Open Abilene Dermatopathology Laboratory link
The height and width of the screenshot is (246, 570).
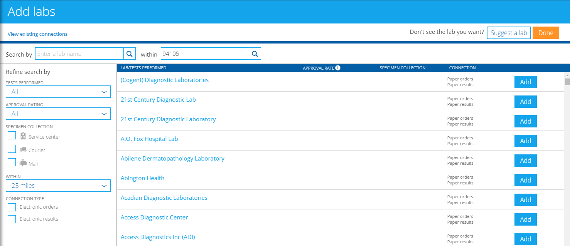[x=172, y=159]
